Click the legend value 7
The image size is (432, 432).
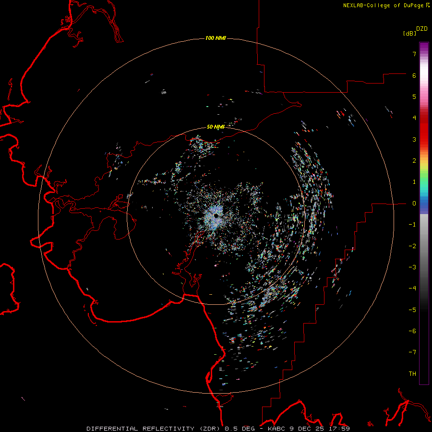414,54
